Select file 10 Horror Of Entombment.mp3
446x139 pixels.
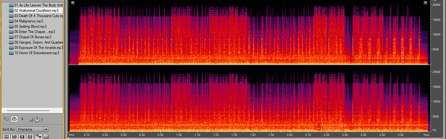(x=37, y=53)
